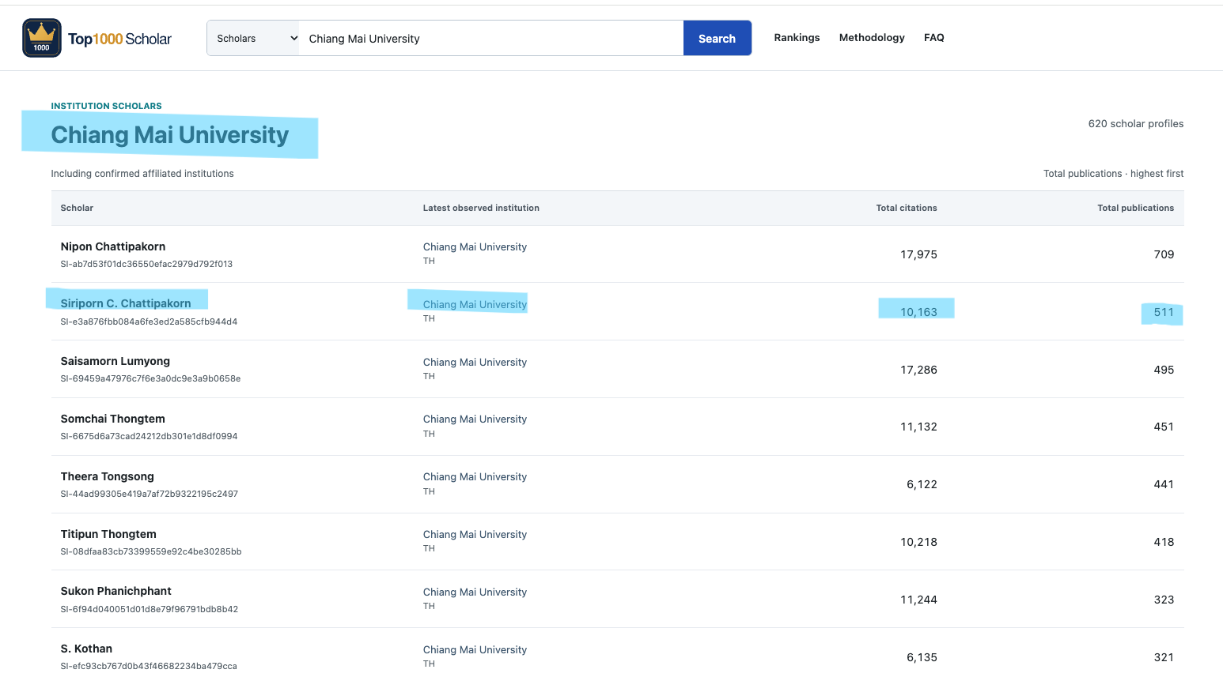Click the 'Institution Scholars' label
1223x677 pixels.
pos(106,106)
